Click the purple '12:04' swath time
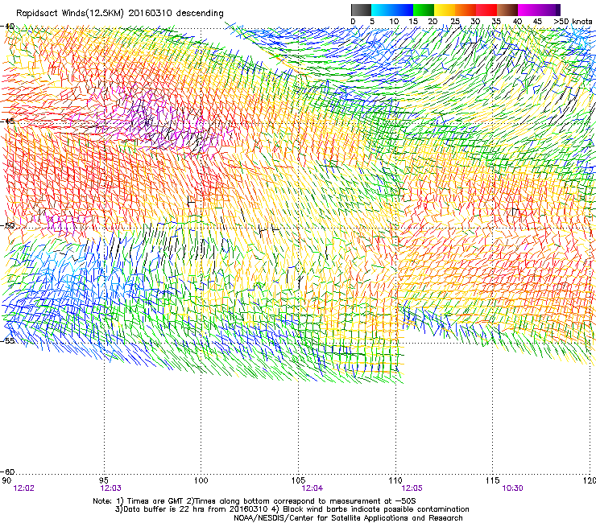This screenshot has width=596, height=523. (x=312, y=488)
